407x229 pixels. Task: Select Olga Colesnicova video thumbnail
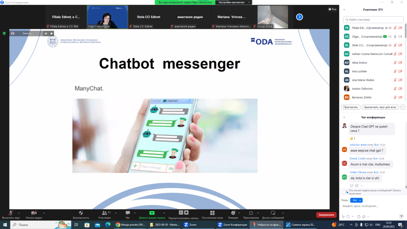pyautogui.click(x=108, y=17)
